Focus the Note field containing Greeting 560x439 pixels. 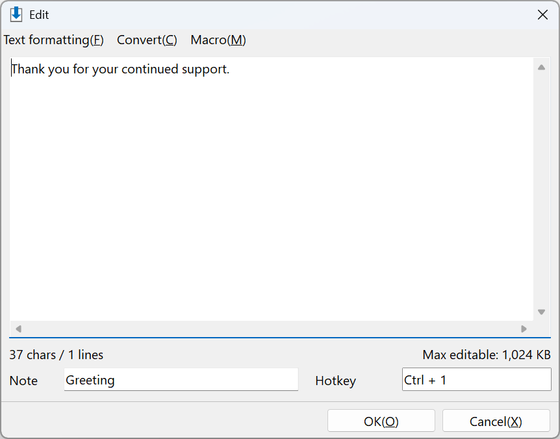click(181, 379)
